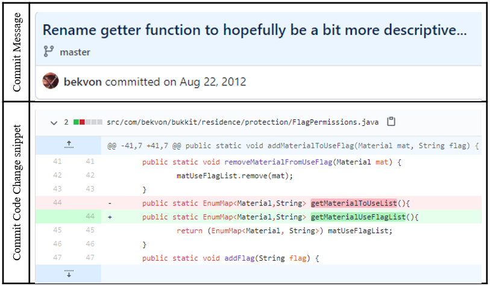The height and width of the screenshot is (286, 490).
Task: Click the plus marker on the added line
Action: (110, 217)
